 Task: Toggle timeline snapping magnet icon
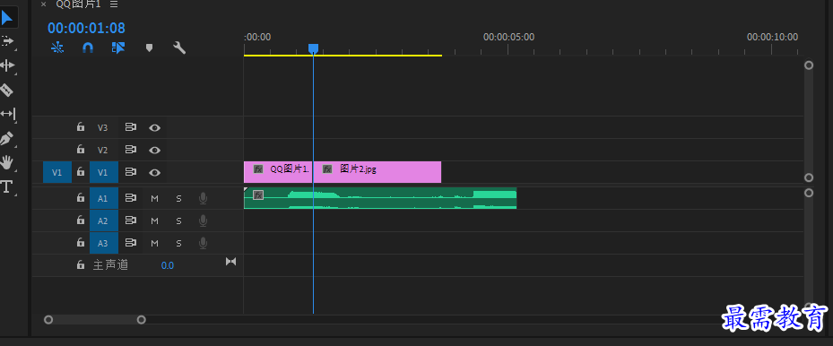(88, 48)
